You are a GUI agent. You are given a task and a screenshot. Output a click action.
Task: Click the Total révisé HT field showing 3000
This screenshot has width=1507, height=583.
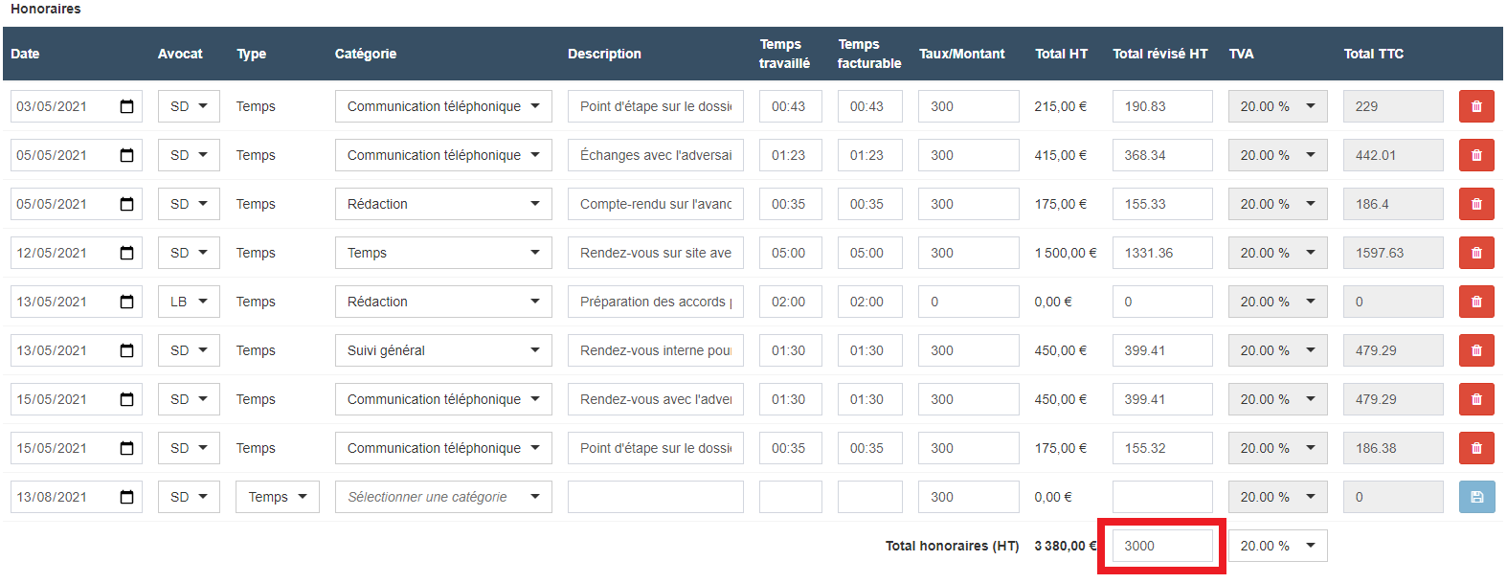pyautogui.click(x=1162, y=546)
